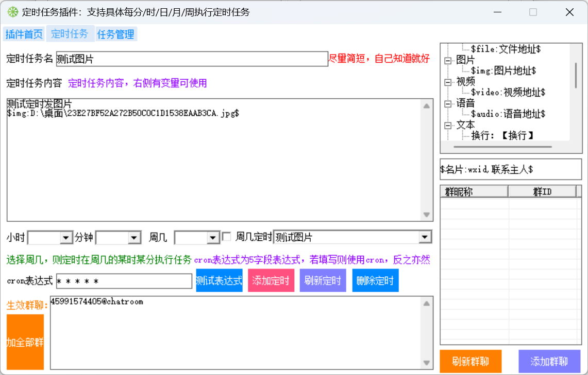Collapse the 图片 tree node

pyautogui.click(x=447, y=60)
